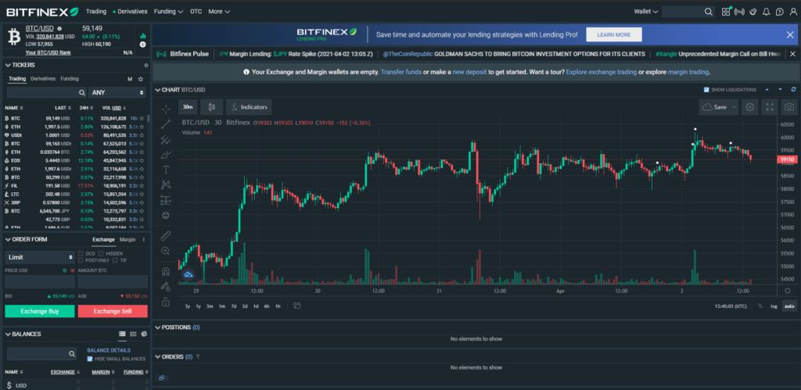Open chart settings gear icon
Screen dimensions: 801x390
tap(750, 107)
